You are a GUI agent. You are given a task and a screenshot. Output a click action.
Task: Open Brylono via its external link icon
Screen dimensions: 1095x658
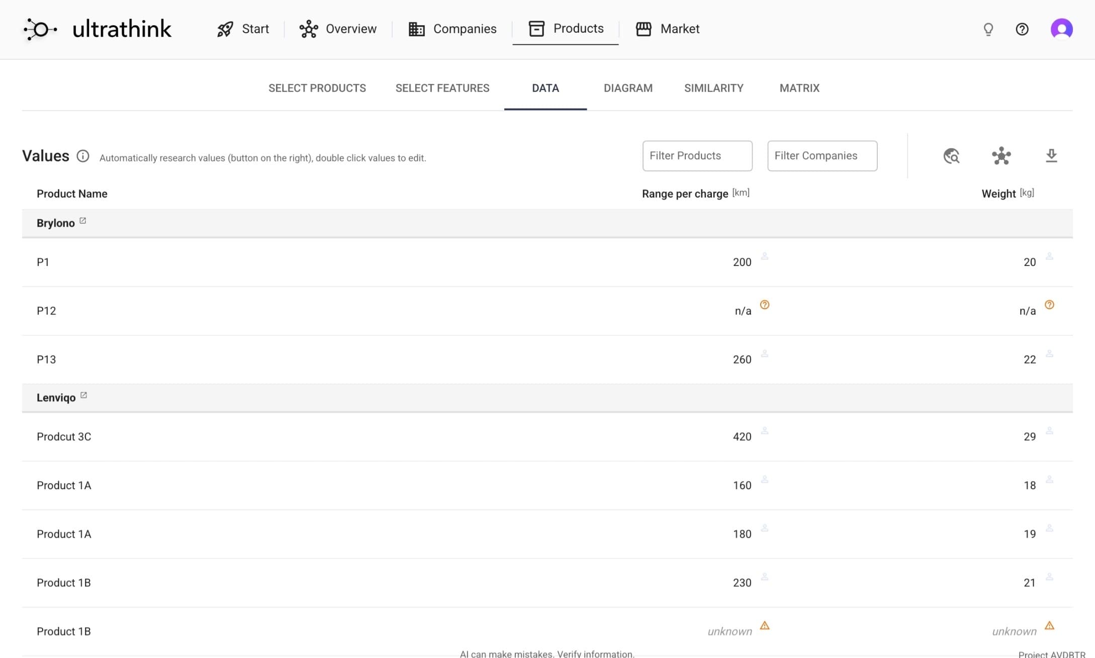83,220
